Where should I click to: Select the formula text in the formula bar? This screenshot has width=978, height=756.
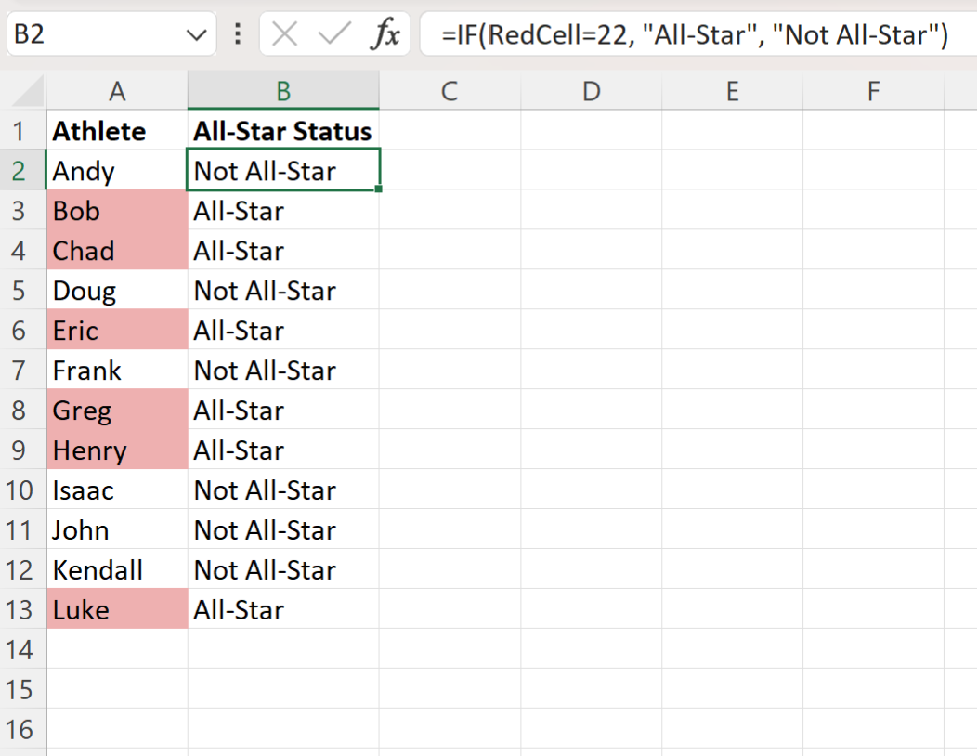pos(692,33)
